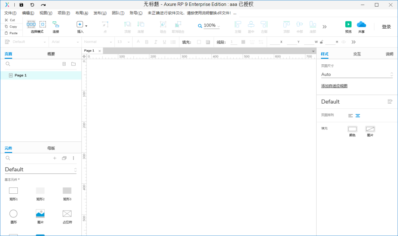Add a new page icon
398x236 pixels.
(64, 64)
